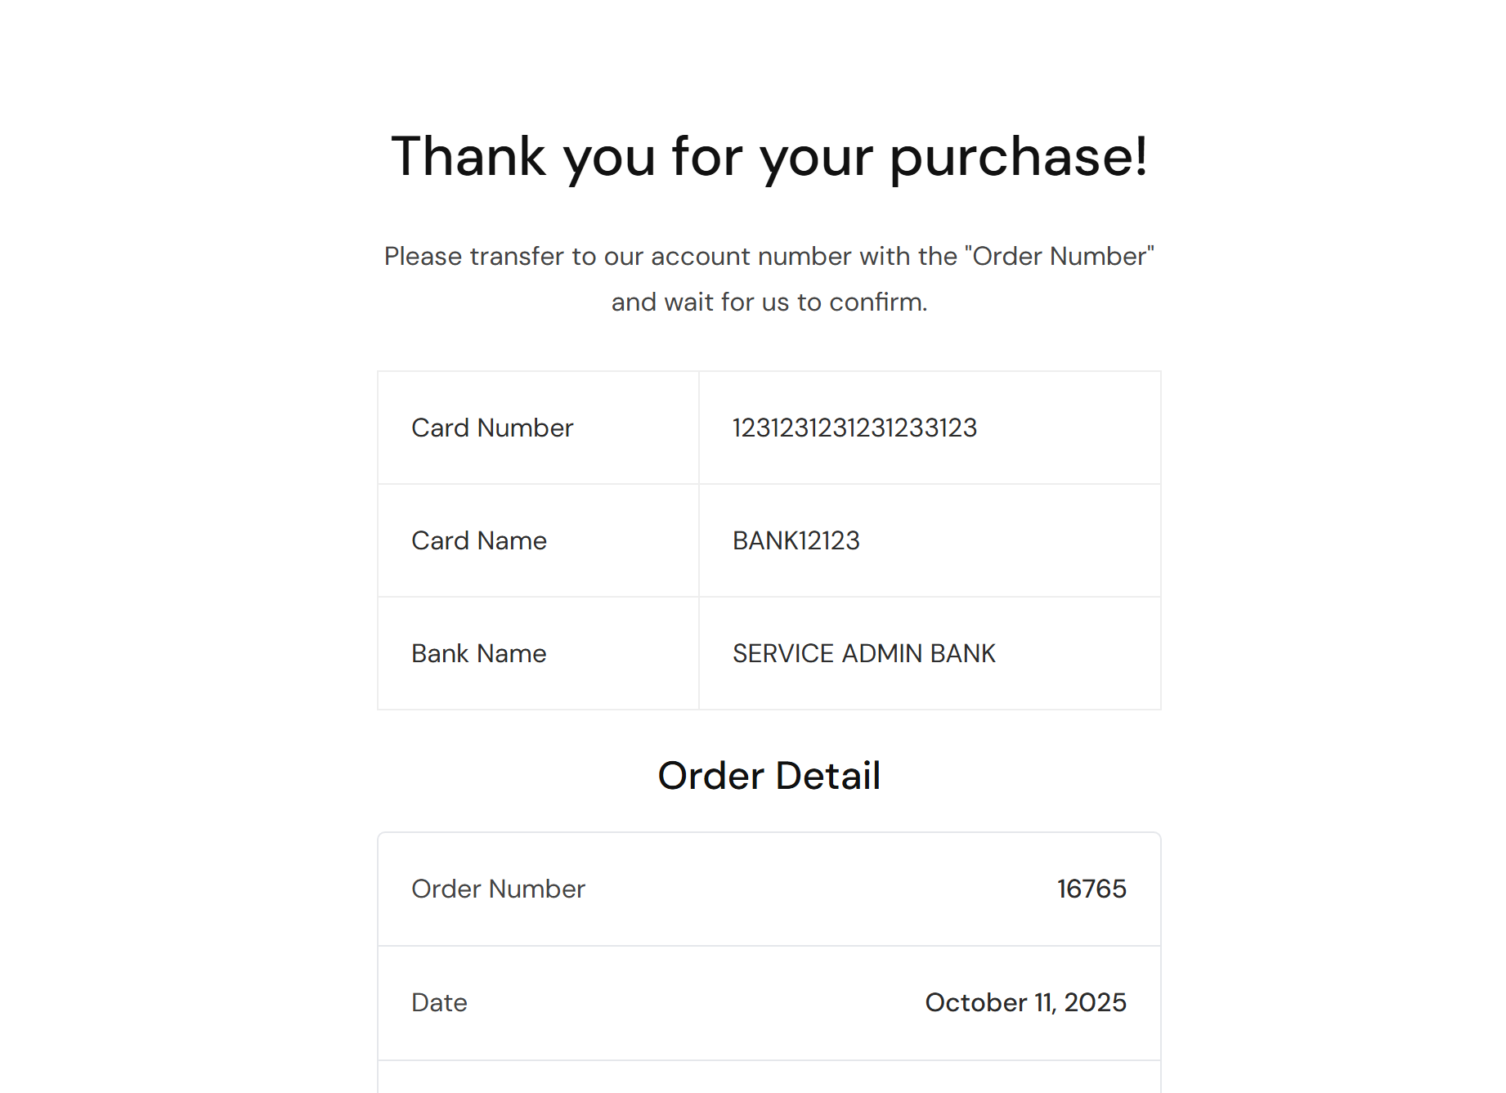This screenshot has height=1093, width=1506.
Task: Click the quoted "Order Number" in the instructions
Action: pyautogui.click(x=1059, y=256)
